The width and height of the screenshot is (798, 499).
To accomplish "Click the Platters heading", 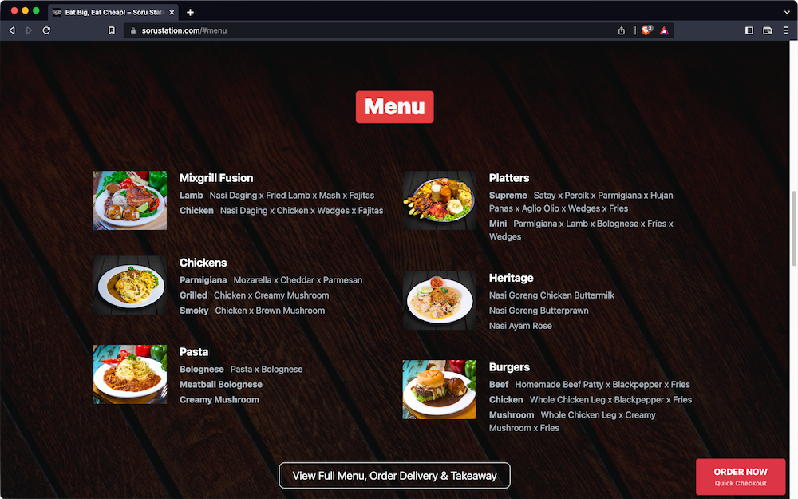I will [509, 178].
